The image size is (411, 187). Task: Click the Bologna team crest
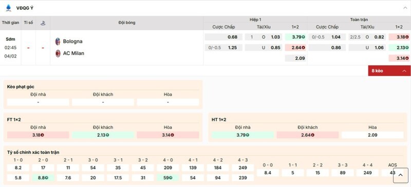pos(58,42)
